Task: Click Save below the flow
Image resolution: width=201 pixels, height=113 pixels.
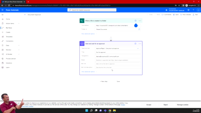Action: pos(118,82)
